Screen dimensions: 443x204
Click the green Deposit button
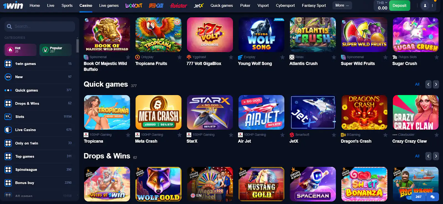(x=399, y=6)
